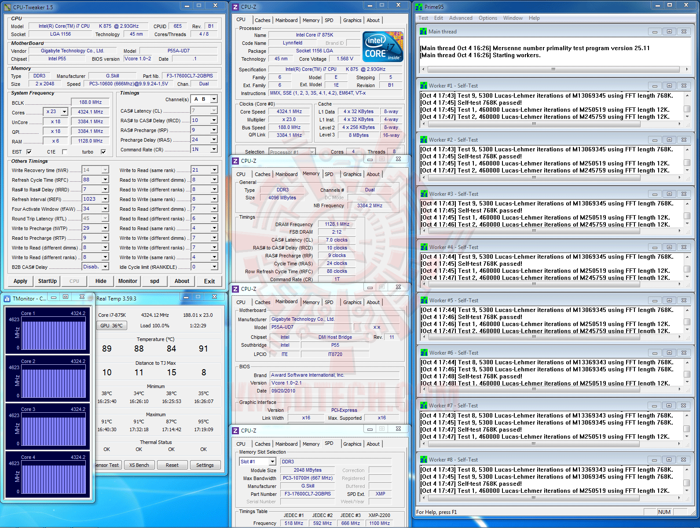Toggle the turbo checkbox
The width and height of the screenshot is (700, 528).
pos(103,152)
